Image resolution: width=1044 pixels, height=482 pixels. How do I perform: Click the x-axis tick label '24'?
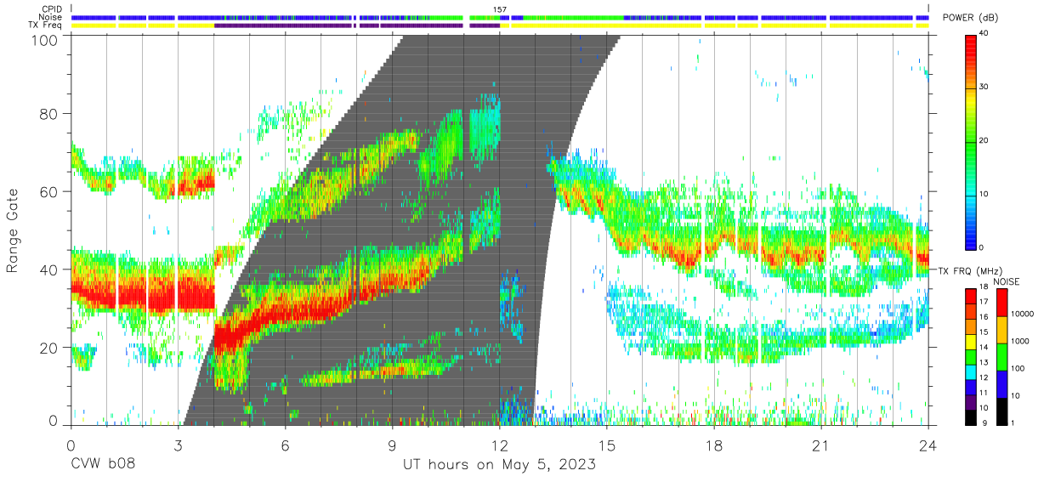[x=928, y=445]
